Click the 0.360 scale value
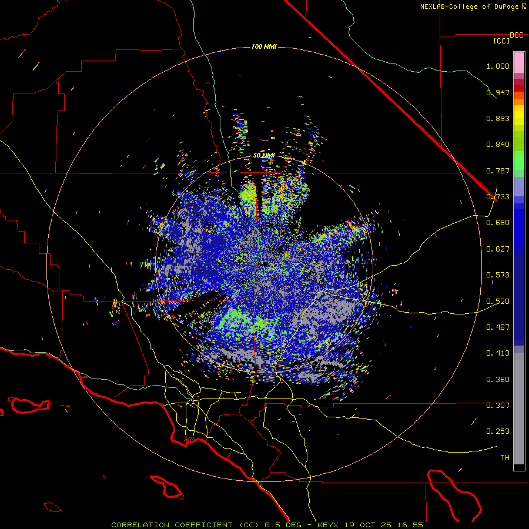The width and height of the screenshot is (529, 529). [x=498, y=380]
